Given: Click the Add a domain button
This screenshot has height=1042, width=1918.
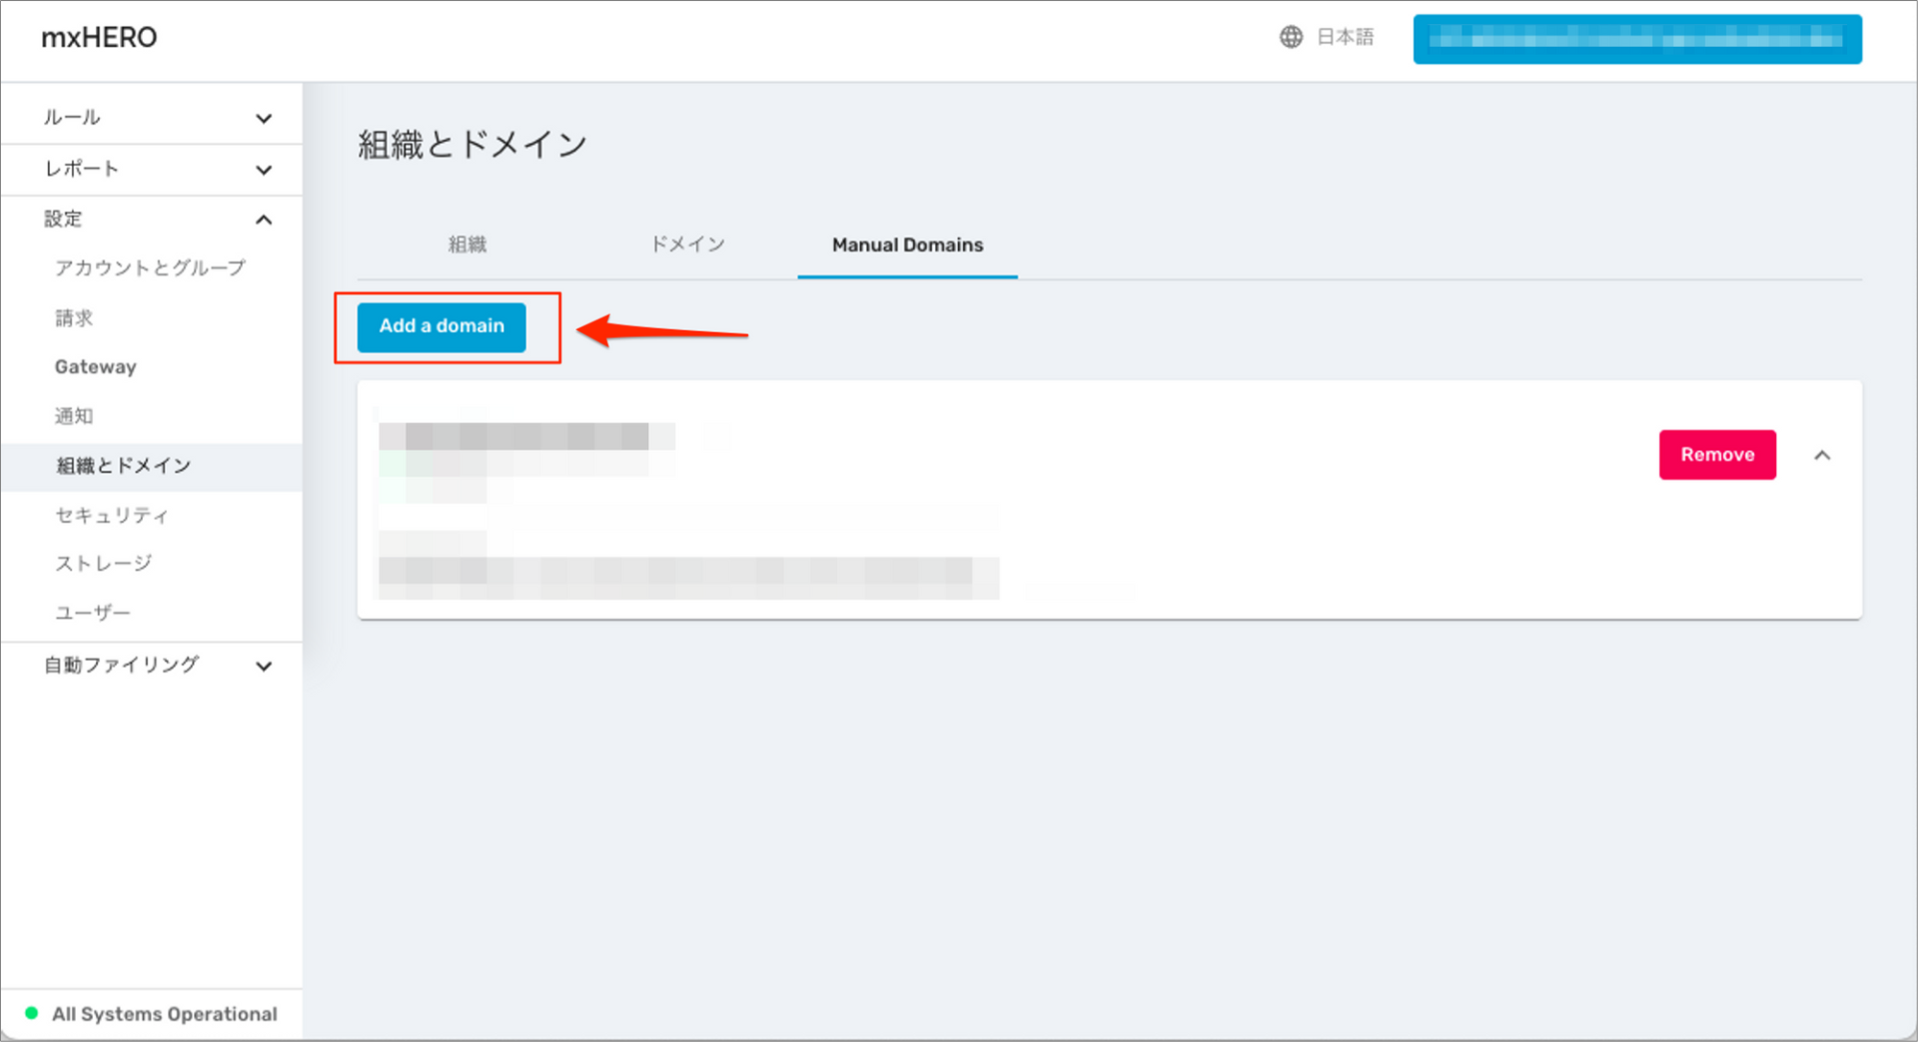Looking at the screenshot, I should click(441, 326).
